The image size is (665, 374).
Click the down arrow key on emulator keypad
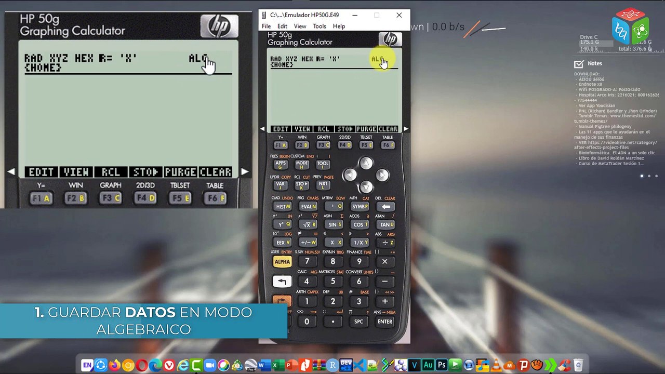coord(366,186)
